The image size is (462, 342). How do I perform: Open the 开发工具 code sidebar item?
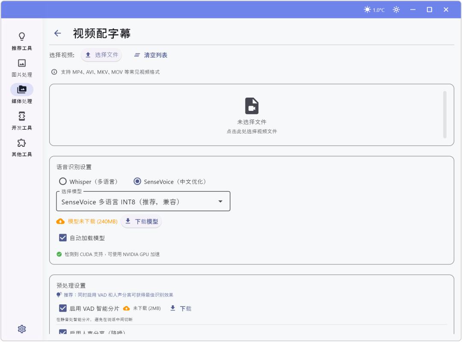click(x=22, y=121)
